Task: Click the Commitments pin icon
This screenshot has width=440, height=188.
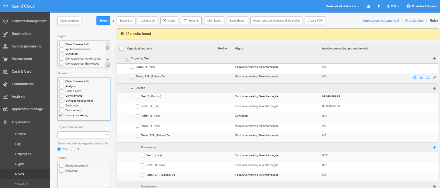Action: click(5, 84)
